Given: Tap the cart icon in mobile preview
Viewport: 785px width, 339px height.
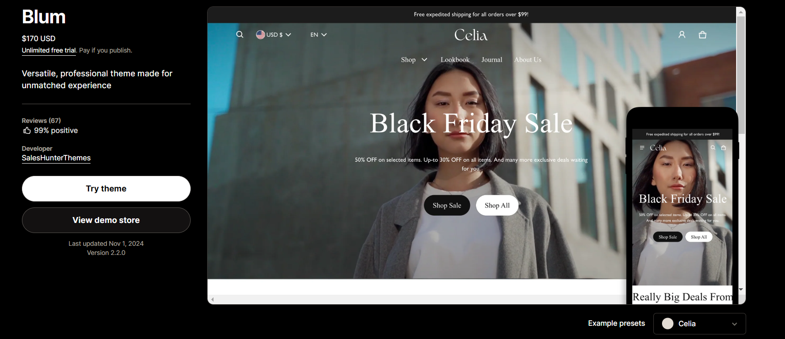Looking at the screenshot, I should tap(723, 148).
